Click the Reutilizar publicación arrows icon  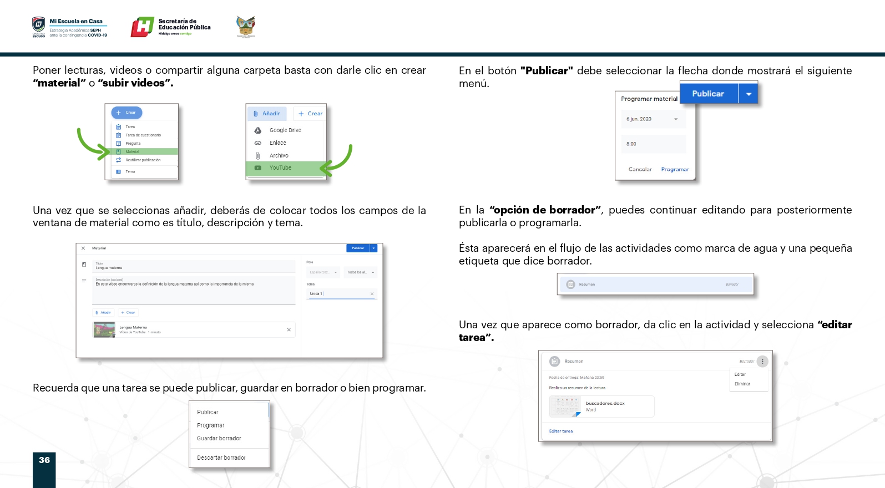[118, 160]
